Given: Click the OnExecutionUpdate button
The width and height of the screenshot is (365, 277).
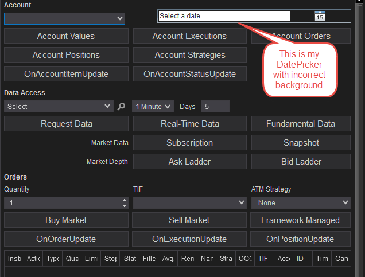Looking at the screenshot, I should (x=189, y=239).
